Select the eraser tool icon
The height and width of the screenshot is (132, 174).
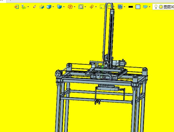[35, 7]
